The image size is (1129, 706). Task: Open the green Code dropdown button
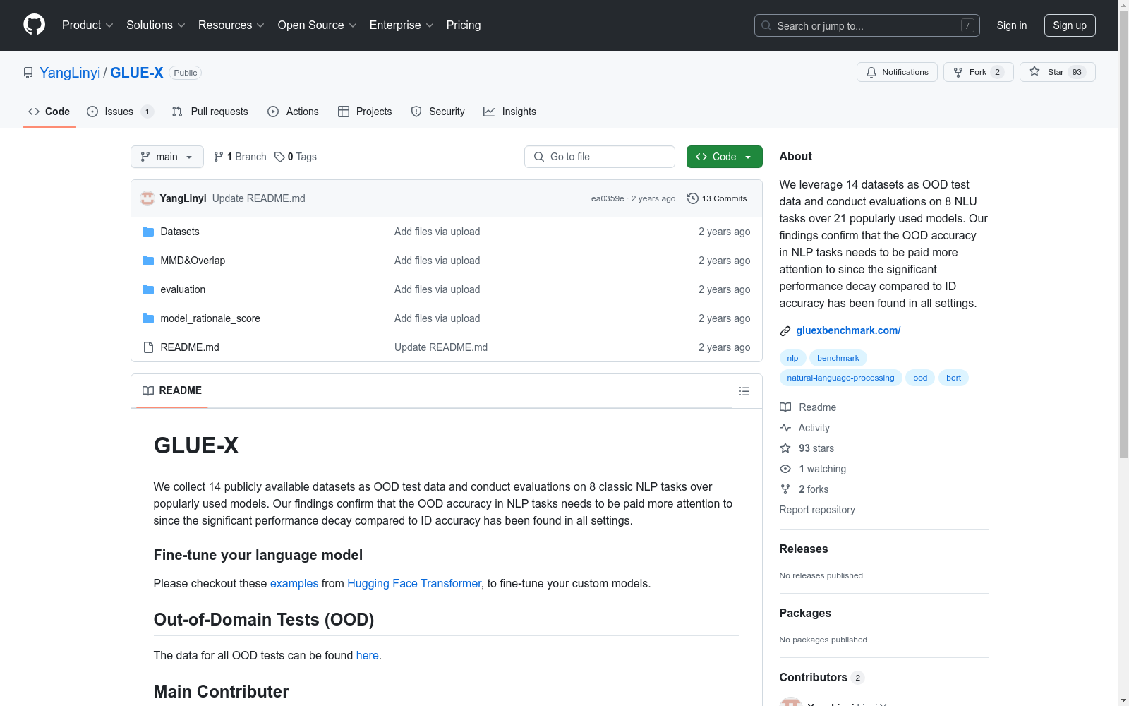pyautogui.click(x=724, y=157)
